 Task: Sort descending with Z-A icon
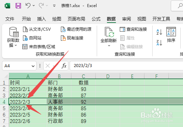[159, 43]
